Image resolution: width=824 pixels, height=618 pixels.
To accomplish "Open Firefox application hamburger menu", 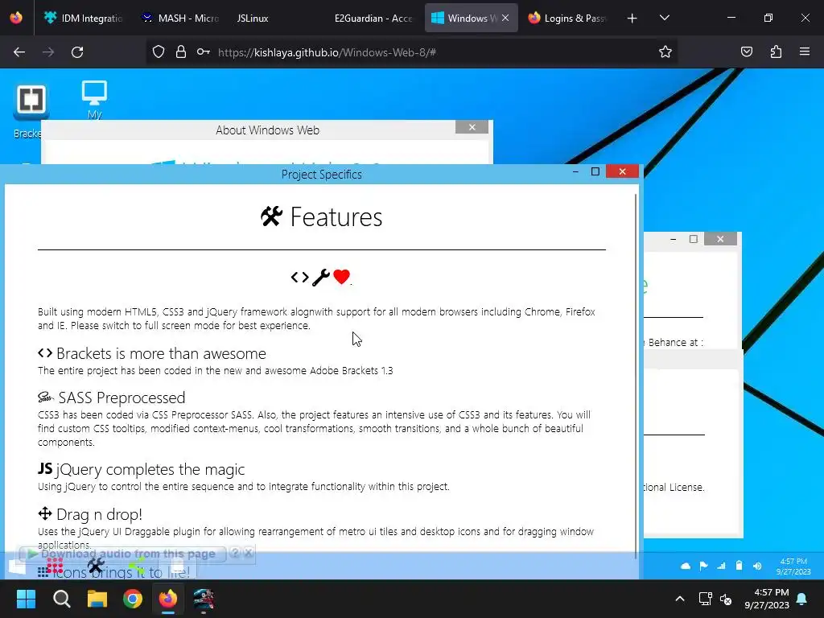I will [805, 51].
